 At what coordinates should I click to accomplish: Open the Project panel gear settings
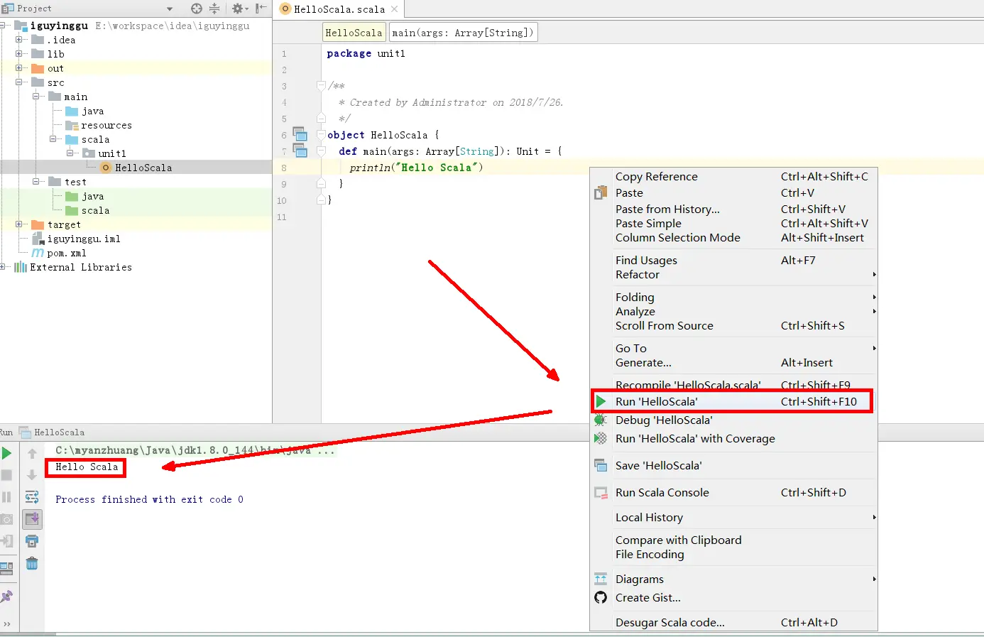[x=239, y=9]
